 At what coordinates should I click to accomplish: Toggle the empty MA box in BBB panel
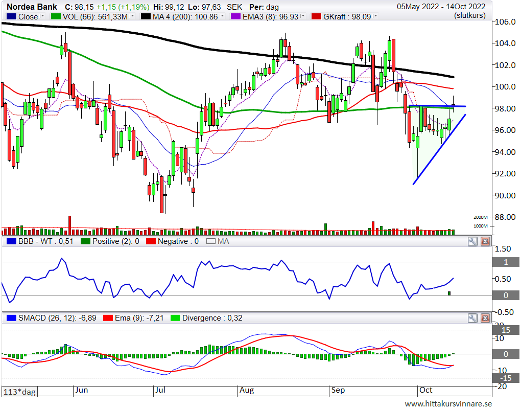click(x=211, y=241)
